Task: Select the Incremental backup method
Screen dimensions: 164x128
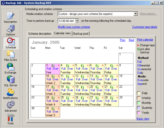Action: tap(144, 69)
